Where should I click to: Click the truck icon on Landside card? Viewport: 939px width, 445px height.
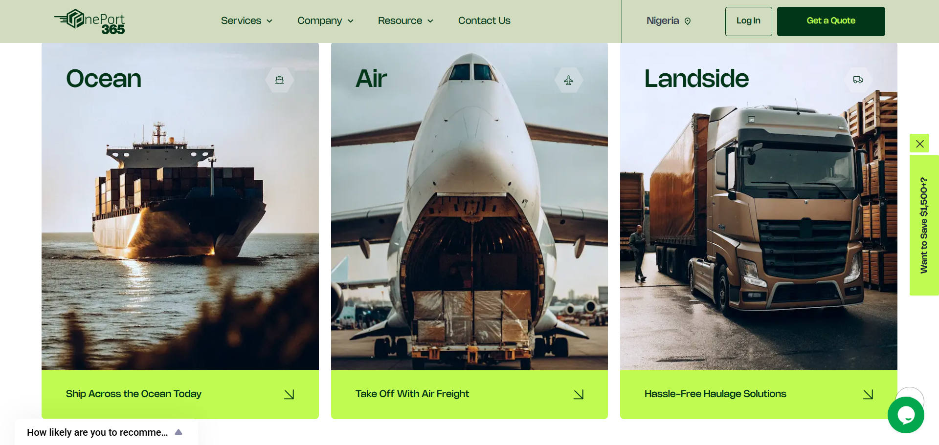point(858,80)
